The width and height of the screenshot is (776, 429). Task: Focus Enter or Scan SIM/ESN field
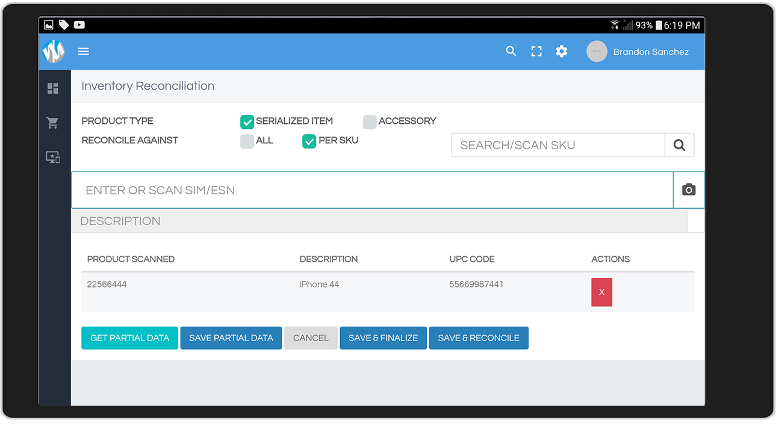pyautogui.click(x=372, y=190)
